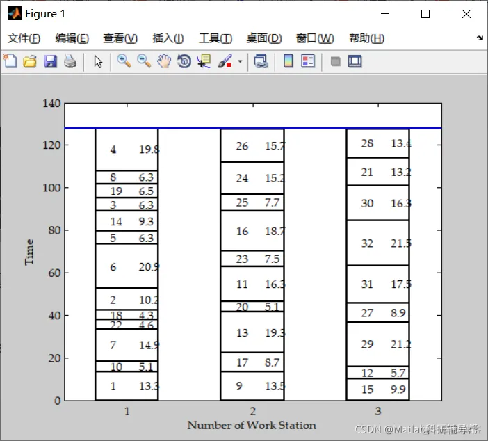
Task: Click the dock figure arrow icon
Action: (x=480, y=38)
